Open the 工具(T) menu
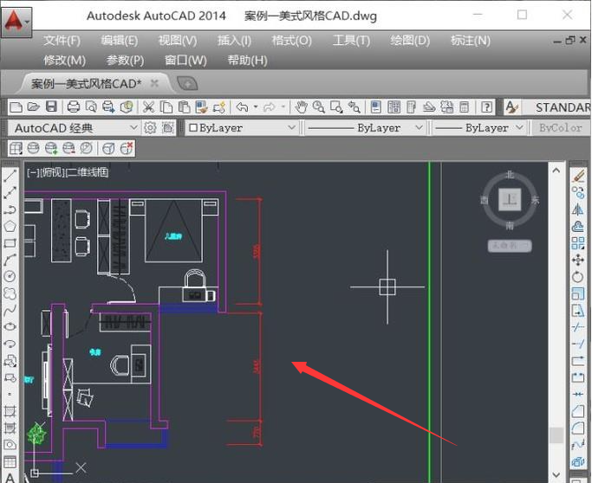 (x=351, y=41)
